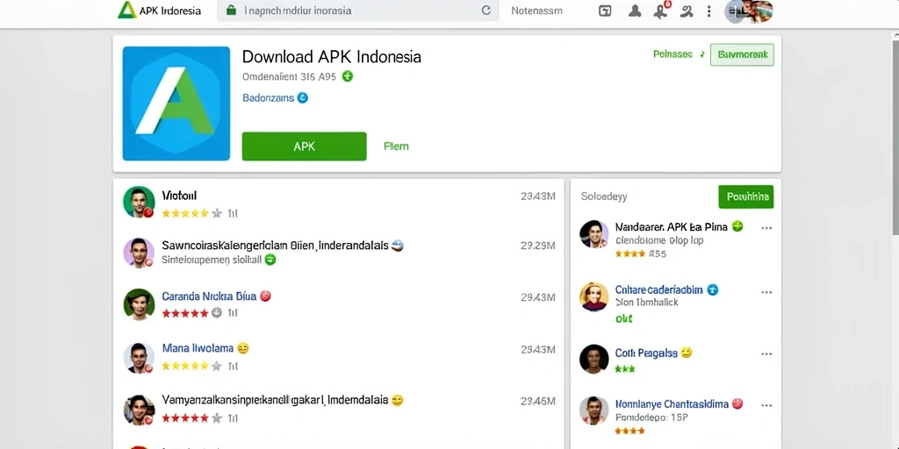Image resolution: width=899 pixels, height=449 pixels.
Task: Open the avatar of Nandaarer APK Ba Plina
Action: coord(594,233)
